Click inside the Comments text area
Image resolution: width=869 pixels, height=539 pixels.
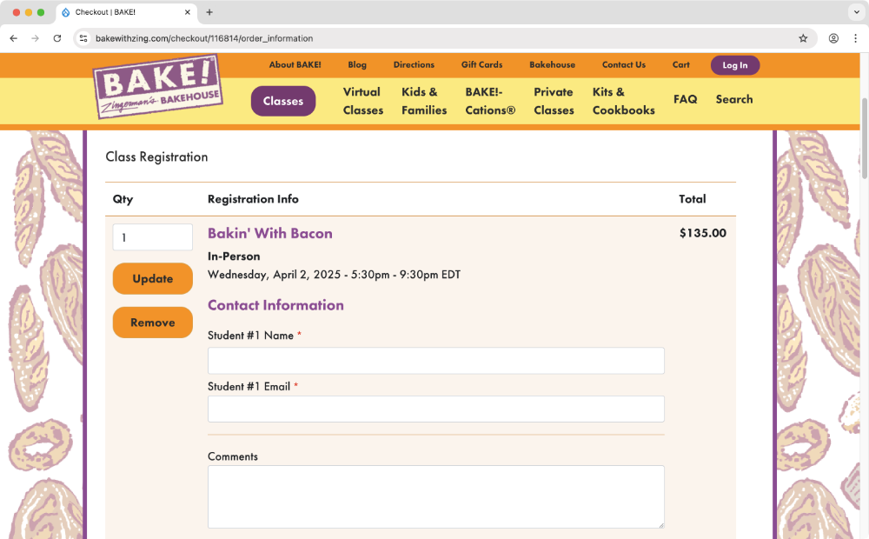[x=435, y=496]
